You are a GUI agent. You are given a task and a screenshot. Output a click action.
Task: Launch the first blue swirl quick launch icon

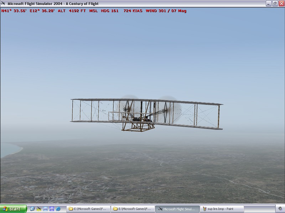[x=32, y=209]
